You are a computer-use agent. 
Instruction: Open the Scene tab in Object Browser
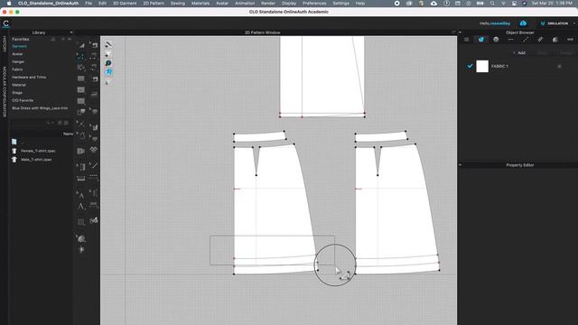point(466,40)
